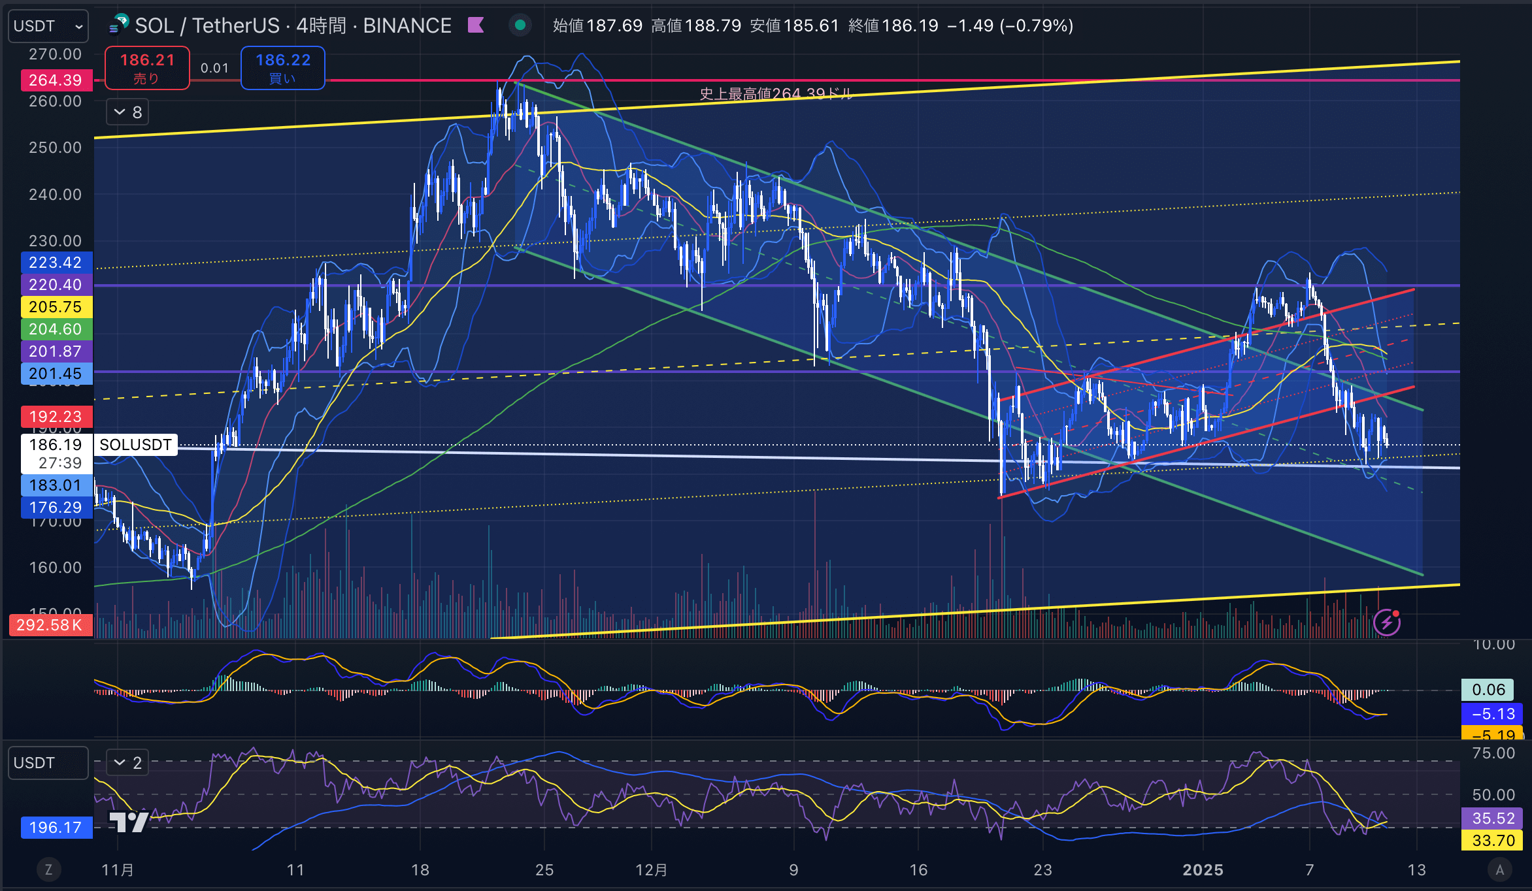Click the 201.45 light blue price label
Image resolution: width=1532 pixels, height=891 pixels.
point(56,374)
